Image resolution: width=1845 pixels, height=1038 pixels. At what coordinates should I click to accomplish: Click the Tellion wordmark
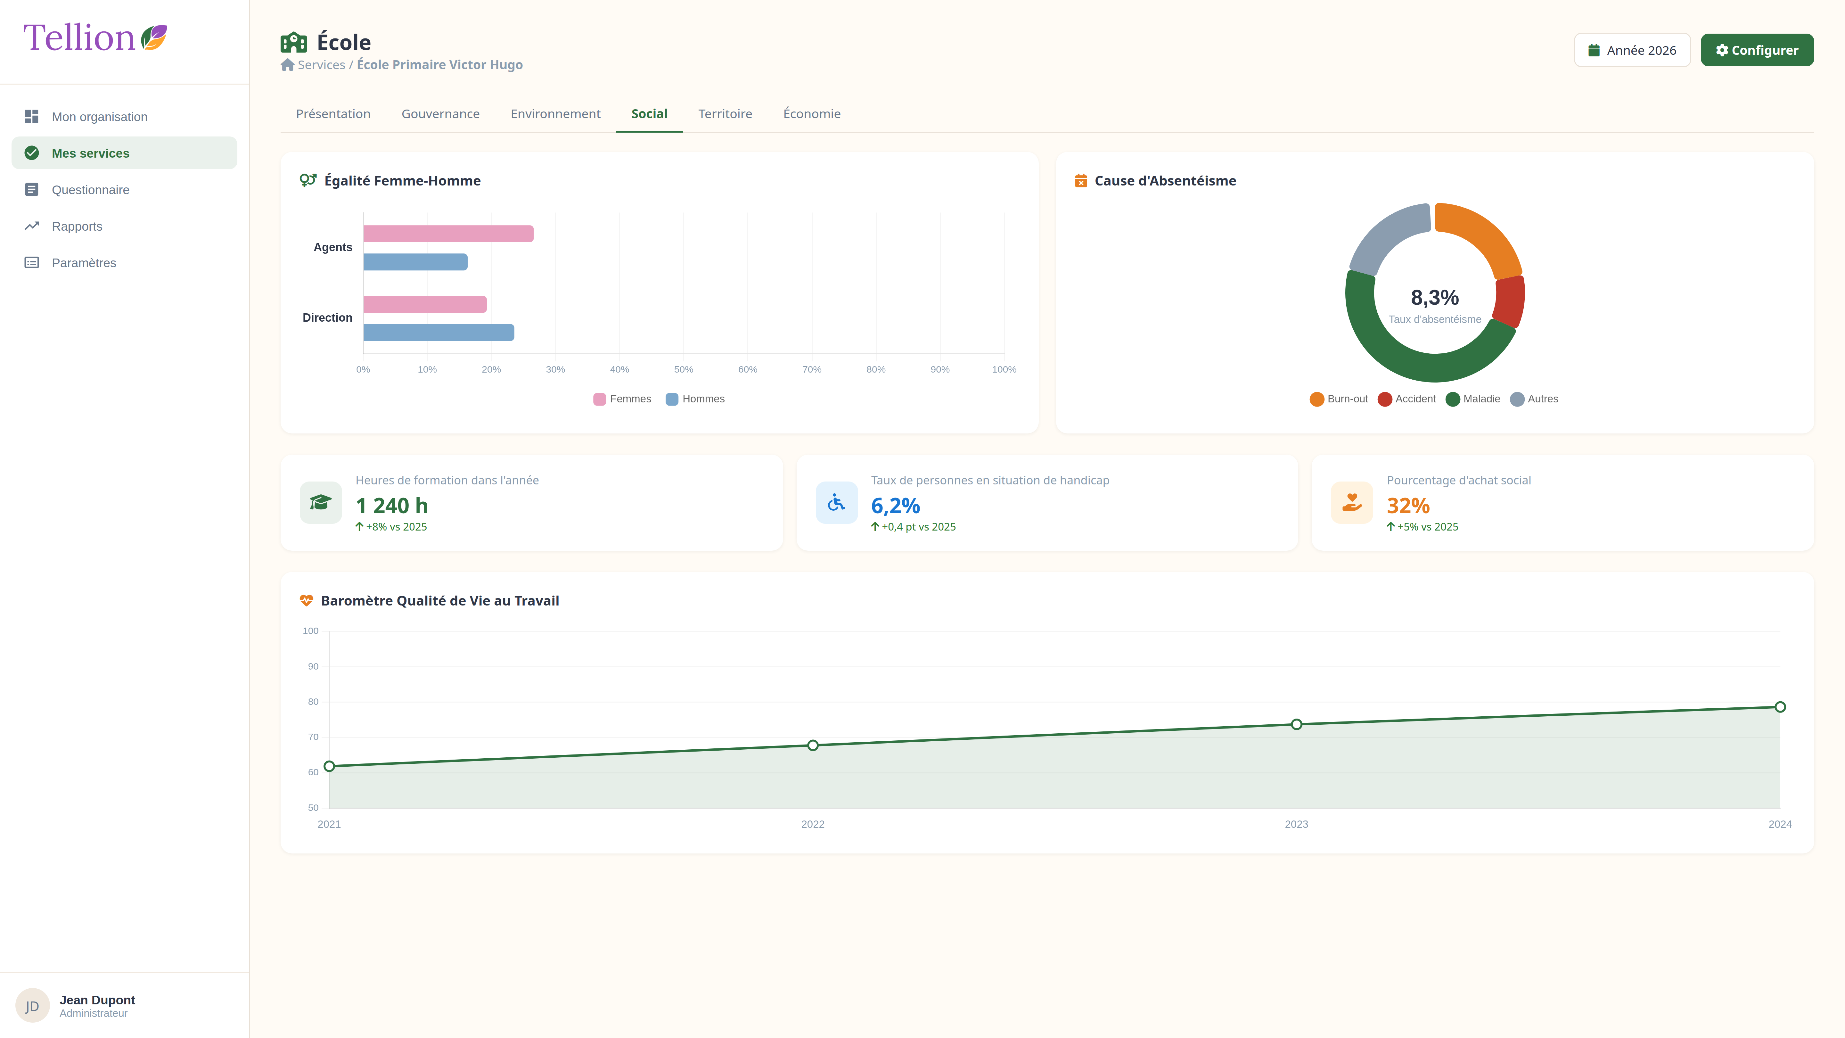[x=79, y=37]
